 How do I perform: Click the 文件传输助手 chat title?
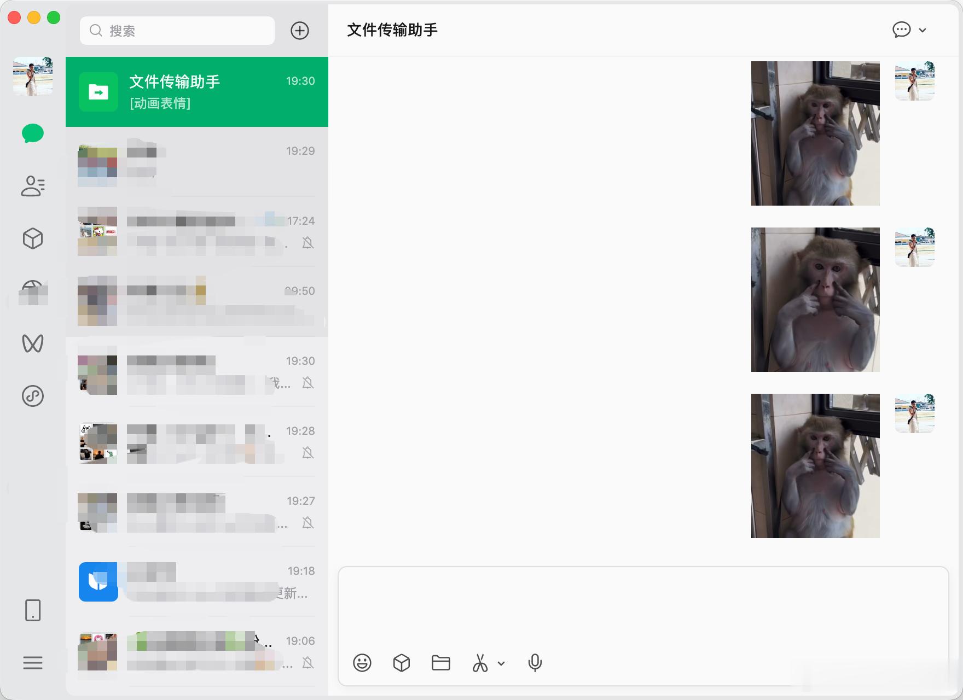[392, 30]
